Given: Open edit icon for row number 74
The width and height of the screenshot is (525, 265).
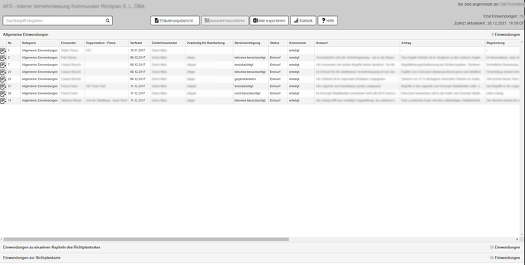Looking at the screenshot, I should pos(3,101).
